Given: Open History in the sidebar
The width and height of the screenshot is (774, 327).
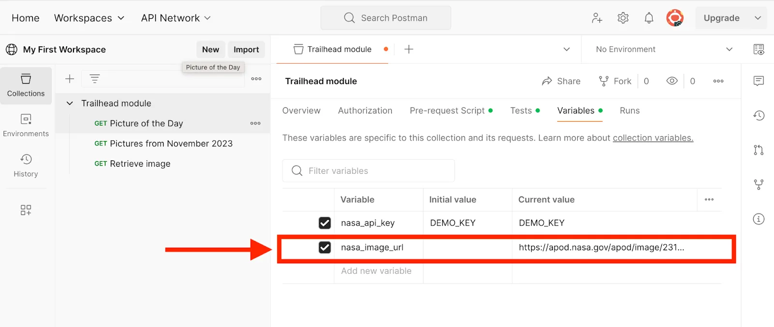Looking at the screenshot, I should point(26,166).
